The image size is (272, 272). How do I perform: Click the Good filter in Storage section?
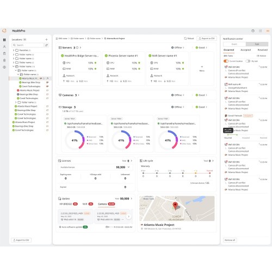(x=201, y=107)
